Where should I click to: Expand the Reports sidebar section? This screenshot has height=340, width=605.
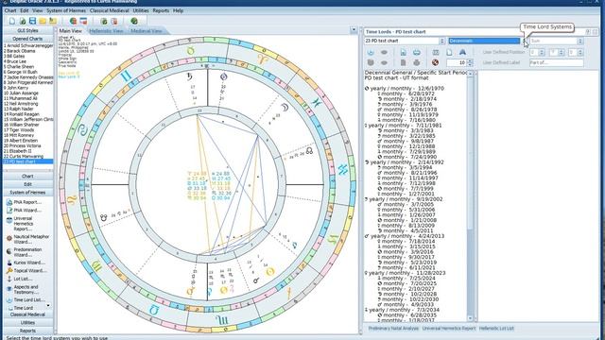pyautogui.click(x=27, y=331)
